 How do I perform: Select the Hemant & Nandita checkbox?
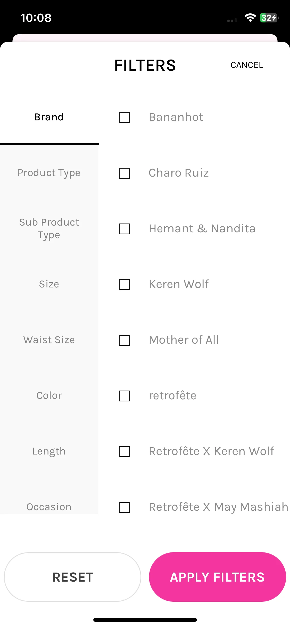[x=124, y=229]
